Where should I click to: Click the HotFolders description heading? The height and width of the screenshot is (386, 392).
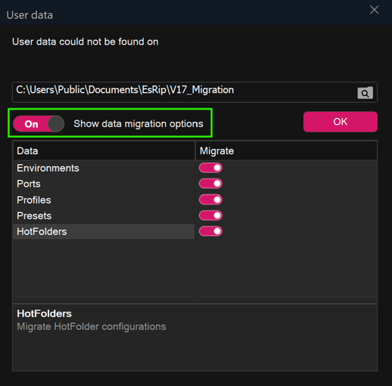pyautogui.click(x=44, y=313)
